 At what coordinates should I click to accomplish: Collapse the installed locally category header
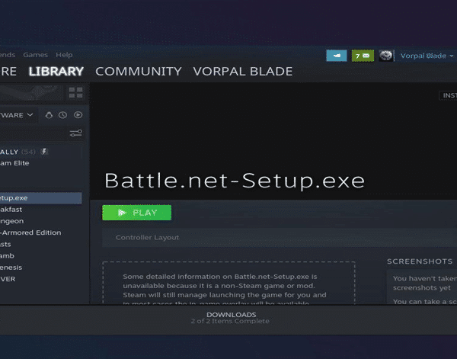click(18, 152)
